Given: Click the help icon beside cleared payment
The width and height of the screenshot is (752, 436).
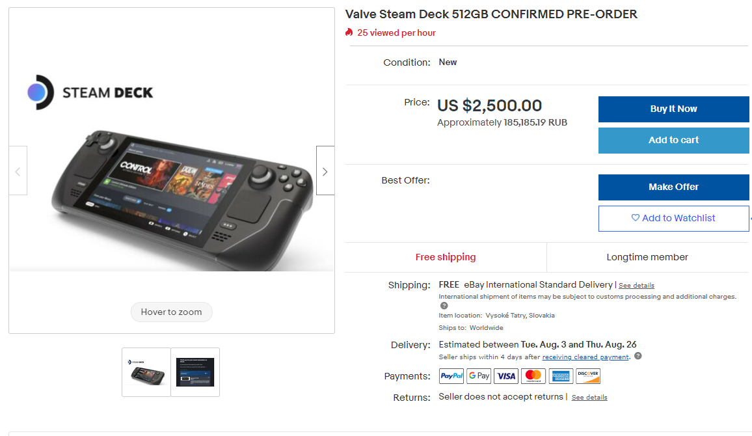Looking at the screenshot, I should [638, 356].
